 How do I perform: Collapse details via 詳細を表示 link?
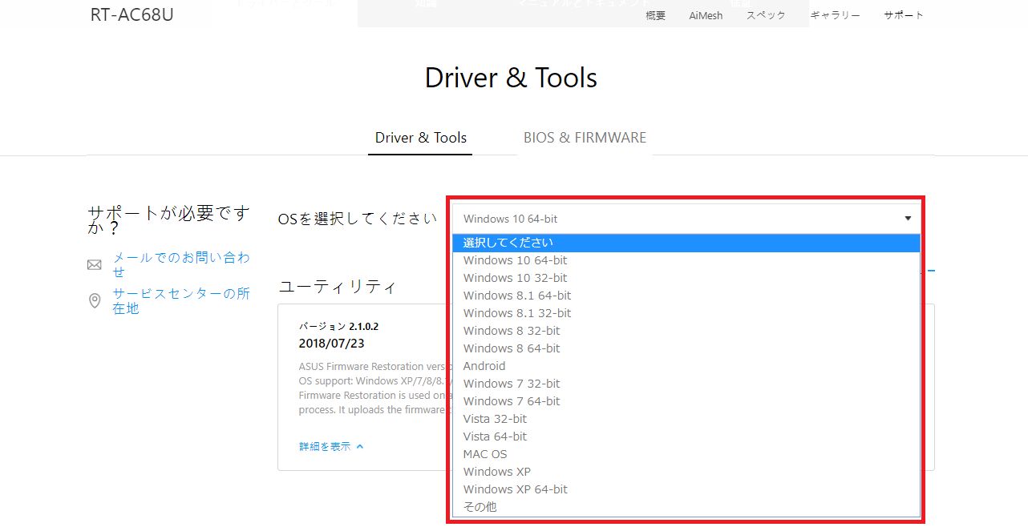coord(331,446)
